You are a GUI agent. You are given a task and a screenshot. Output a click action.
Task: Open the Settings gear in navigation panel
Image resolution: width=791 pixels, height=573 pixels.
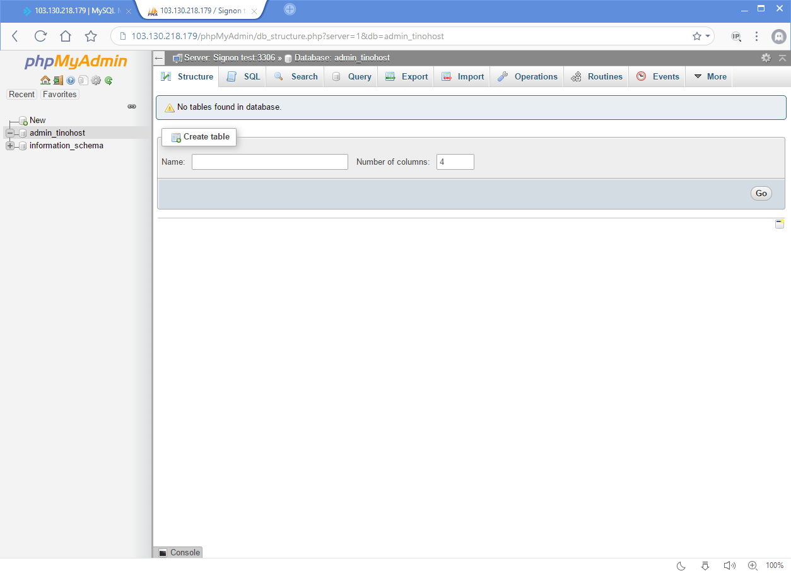pos(96,80)
